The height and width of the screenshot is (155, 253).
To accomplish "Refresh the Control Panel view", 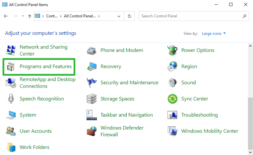I will (130, 16).
